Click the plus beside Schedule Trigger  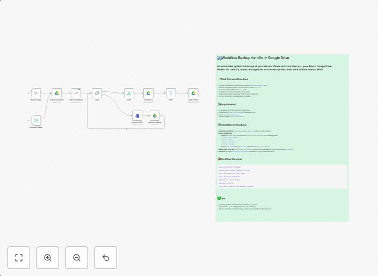(28, 120)
